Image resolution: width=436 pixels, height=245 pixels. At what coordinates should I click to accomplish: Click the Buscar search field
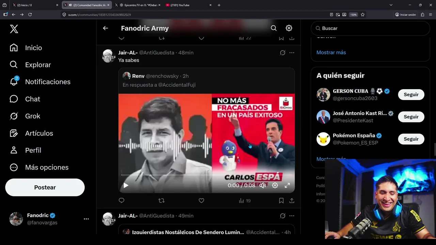pos(370,28)
